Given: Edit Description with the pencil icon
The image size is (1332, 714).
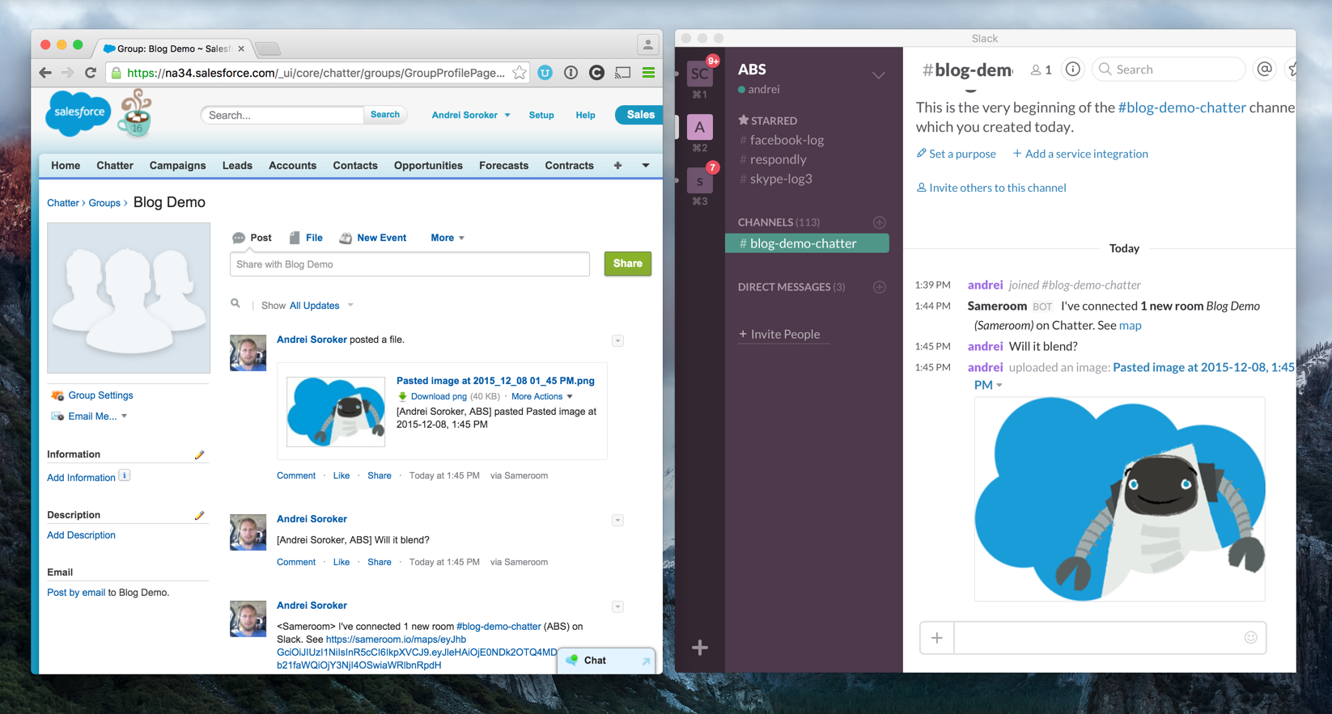Looking at the screenshot, I should (x=199, y=515).
